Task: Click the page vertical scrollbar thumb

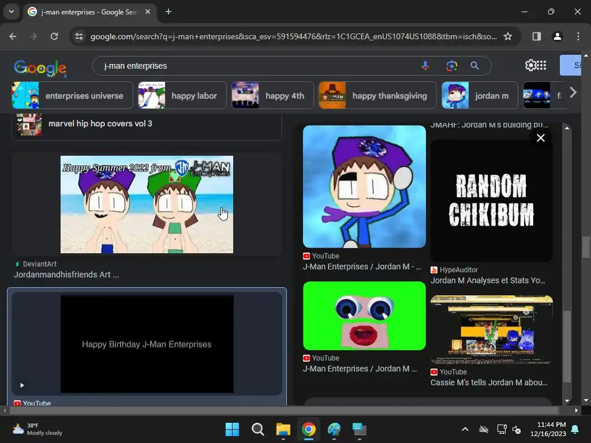Action: click(586, 247)
